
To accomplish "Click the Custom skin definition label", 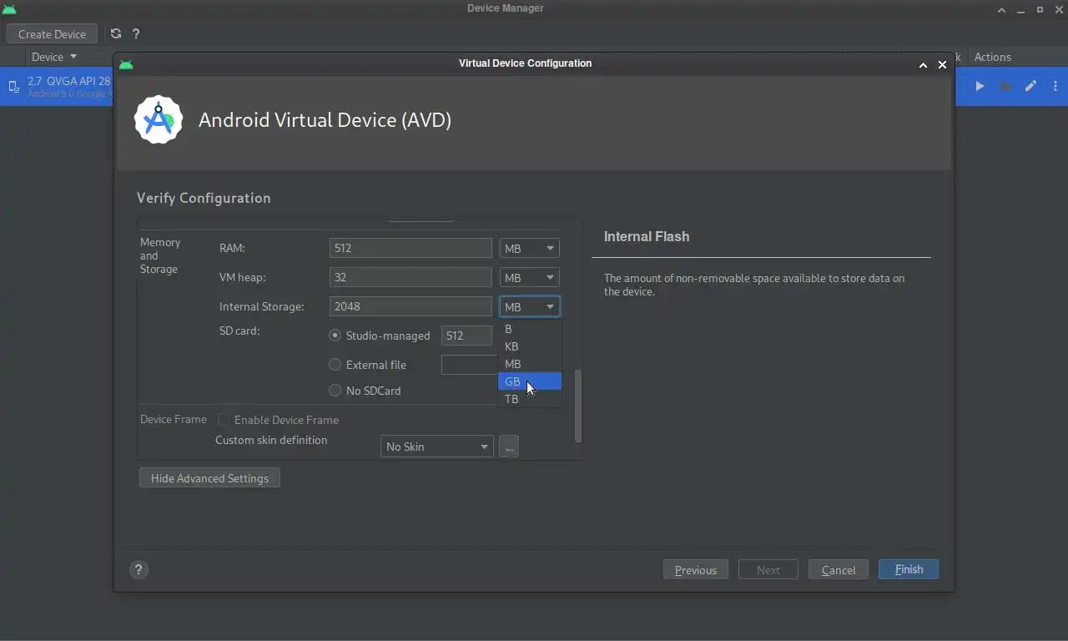I will [271, 440].
